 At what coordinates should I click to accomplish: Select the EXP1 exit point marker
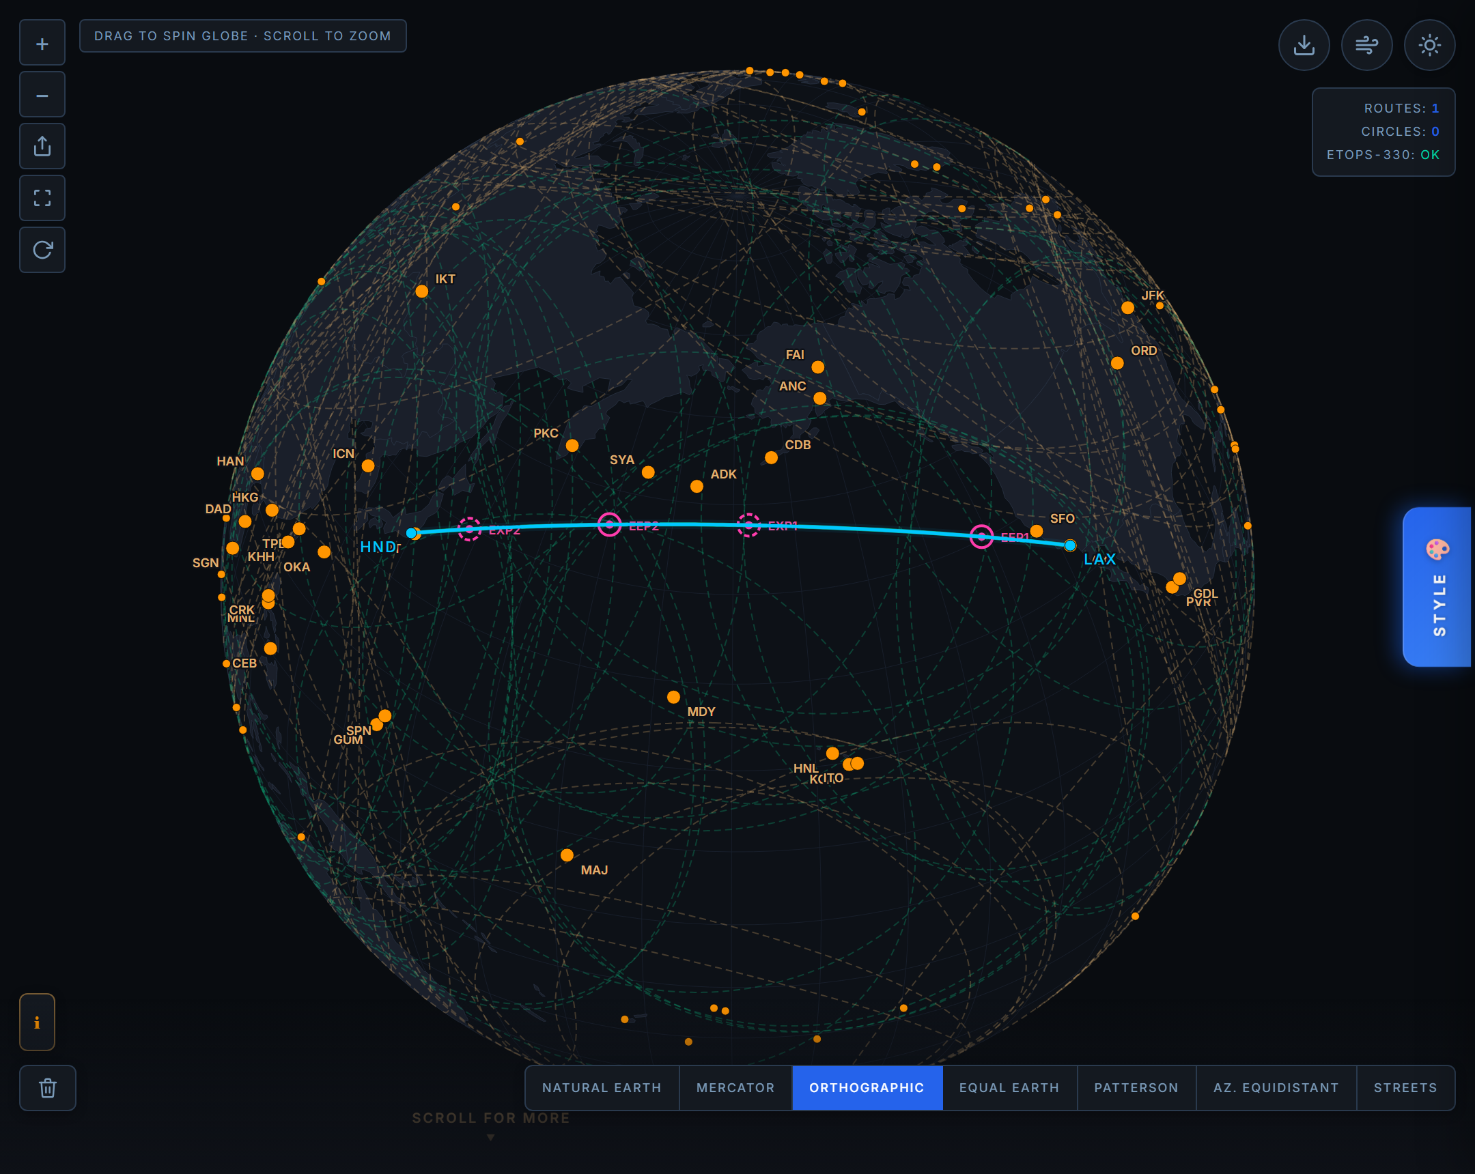[x=749, y=525]
